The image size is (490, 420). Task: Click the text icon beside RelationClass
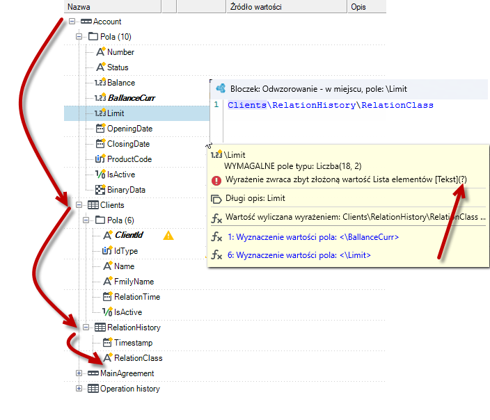pyautogui.click(x=107, y=357)
